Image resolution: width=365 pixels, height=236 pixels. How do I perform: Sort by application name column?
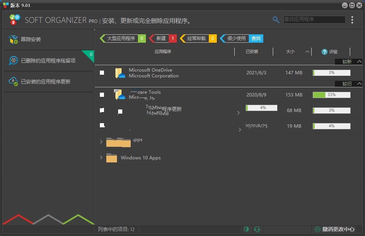[x=163, y=51]
